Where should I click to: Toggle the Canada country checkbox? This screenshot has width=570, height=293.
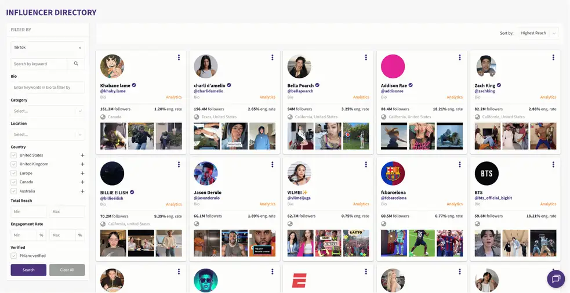tap(14, 182)
